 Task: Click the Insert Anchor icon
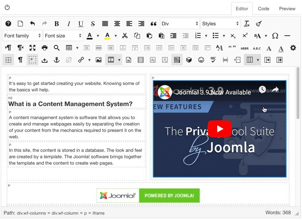tap(57, 59)
